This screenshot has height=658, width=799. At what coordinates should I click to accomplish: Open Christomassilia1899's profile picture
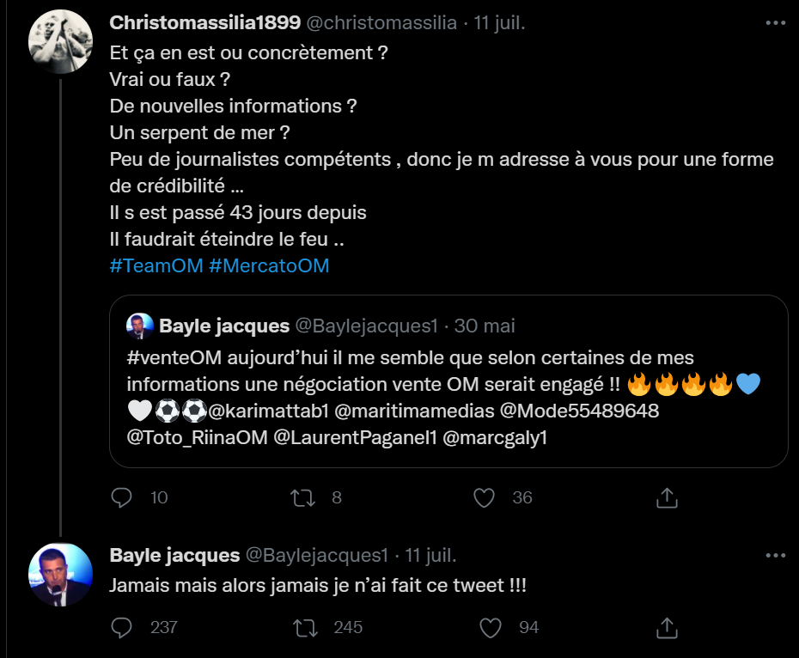point(60,43)
